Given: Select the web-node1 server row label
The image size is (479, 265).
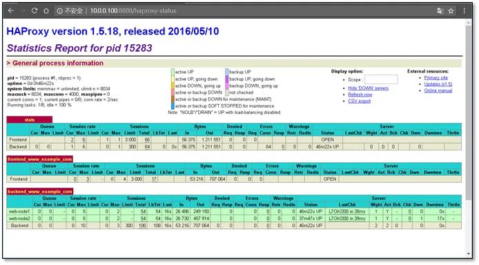Looking at the screenshot, I should tap(19, 211).
